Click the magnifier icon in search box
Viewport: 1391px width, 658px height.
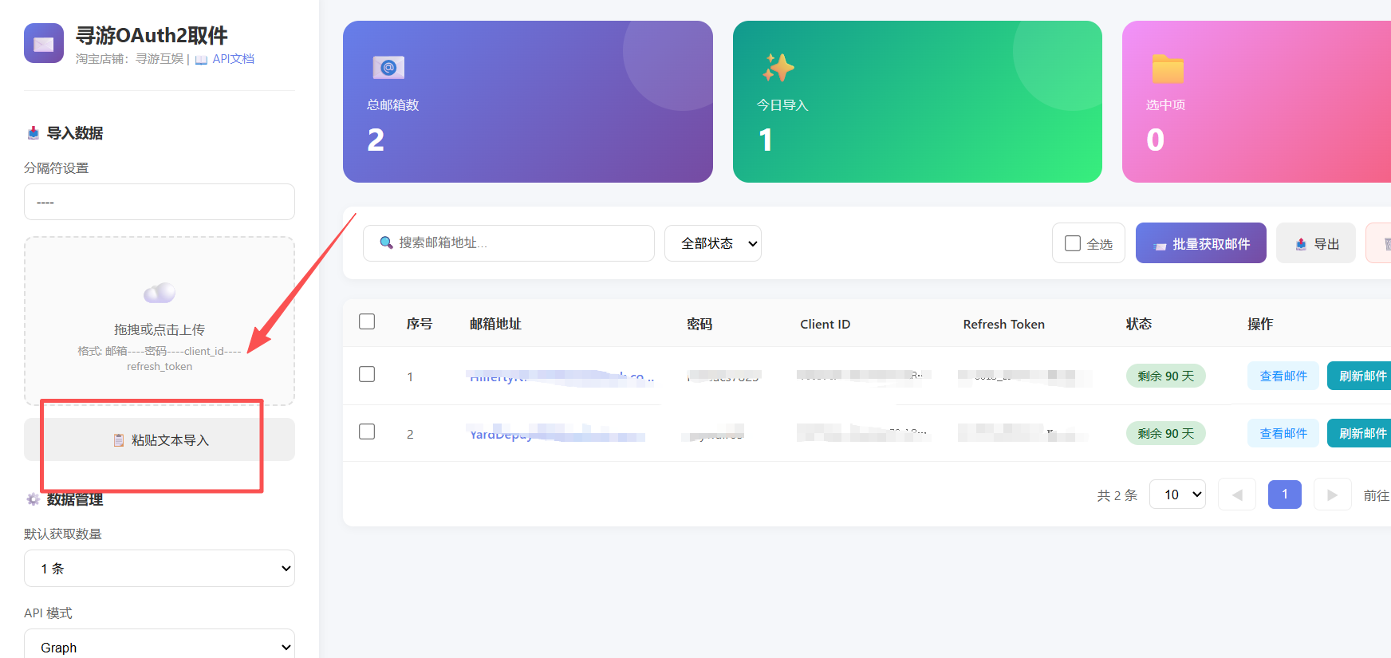(x=386, y=242)
